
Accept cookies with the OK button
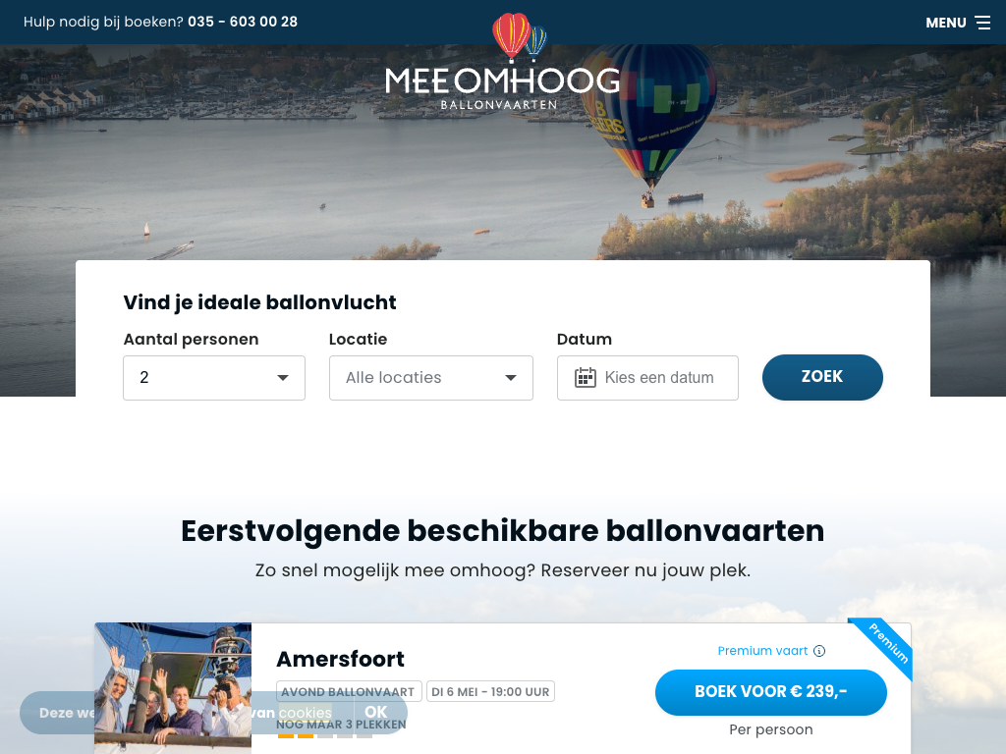coord(376,713)
